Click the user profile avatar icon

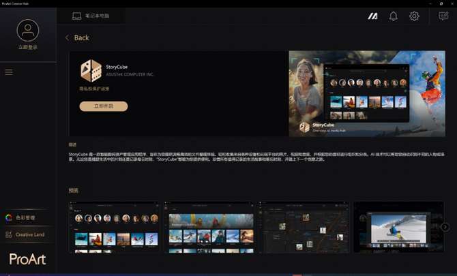(28, 29)
